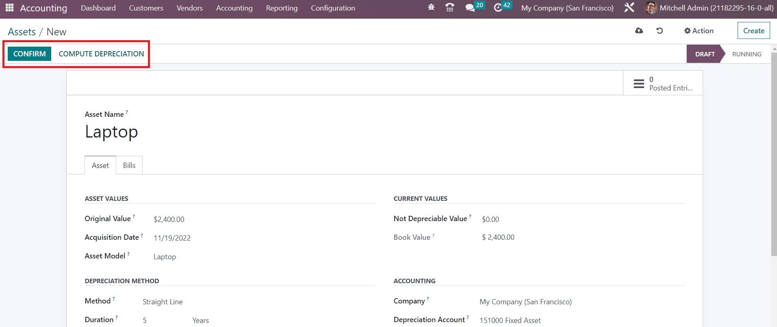The image size is (777, 327).
Task: Click the discard changes undo icon
Action: pos(660,31)
